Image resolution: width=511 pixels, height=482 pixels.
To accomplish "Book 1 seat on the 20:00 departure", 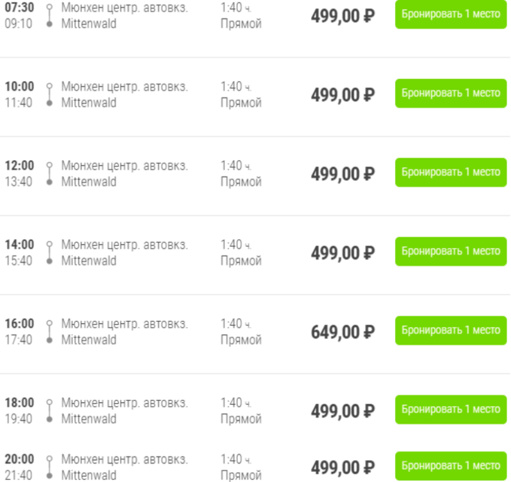I will (451, 466).
